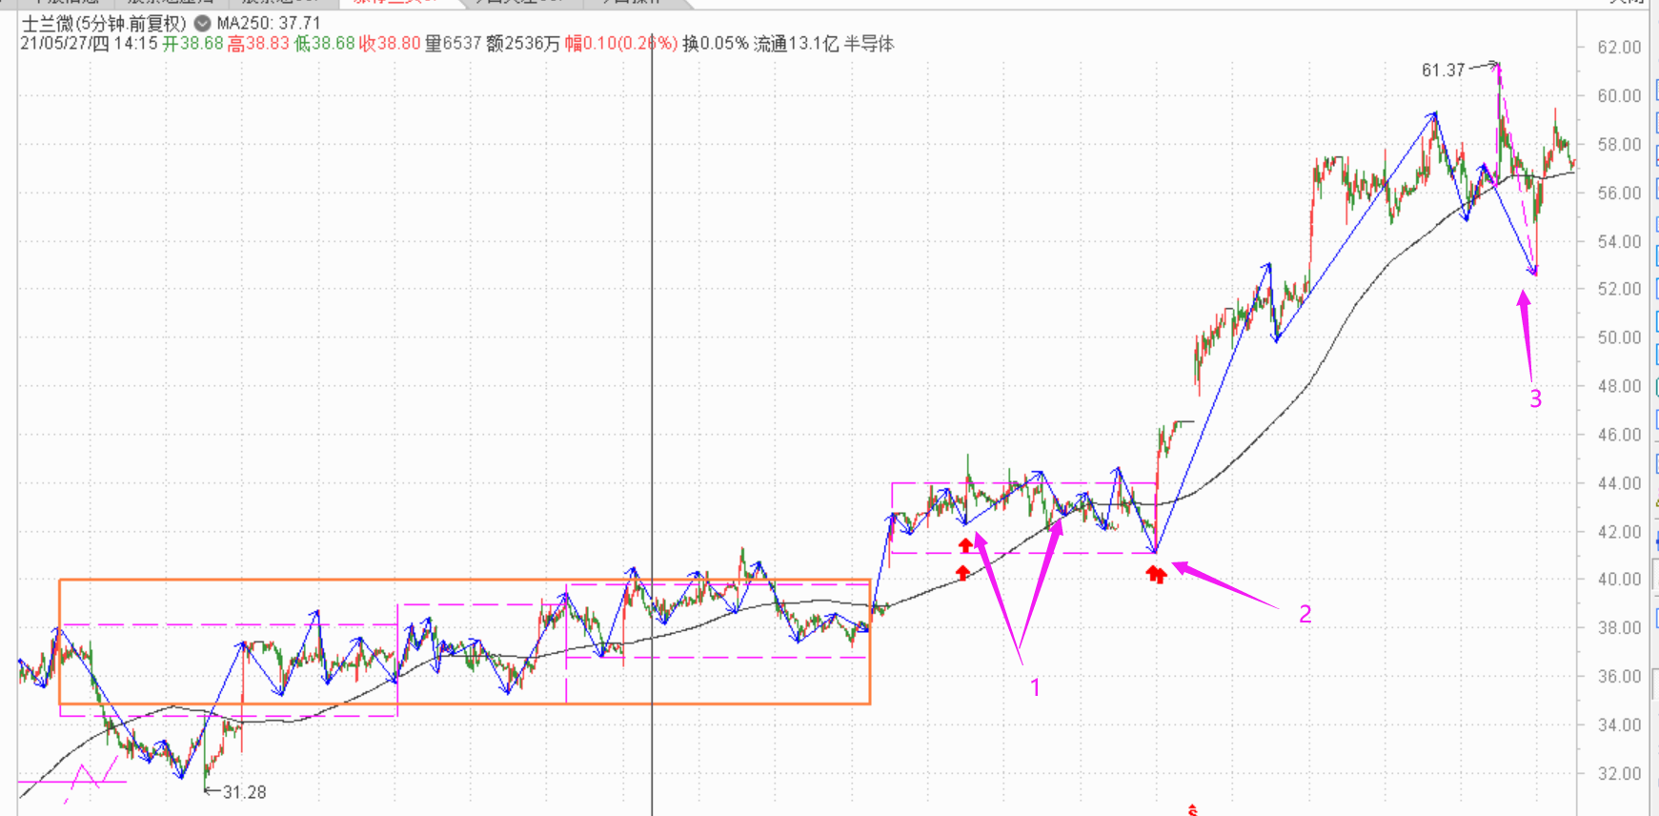1659x816 pixels.
Task: Click the red S marker at bottom edge
Action: point(1192,810)
